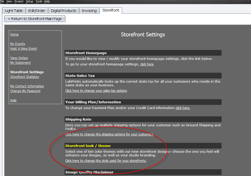Click Image Quality Disclaimer header
This screenshot has width=251, height=176.
click(x=143, y=172)
